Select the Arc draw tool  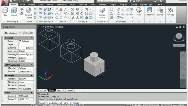(66, 9)
